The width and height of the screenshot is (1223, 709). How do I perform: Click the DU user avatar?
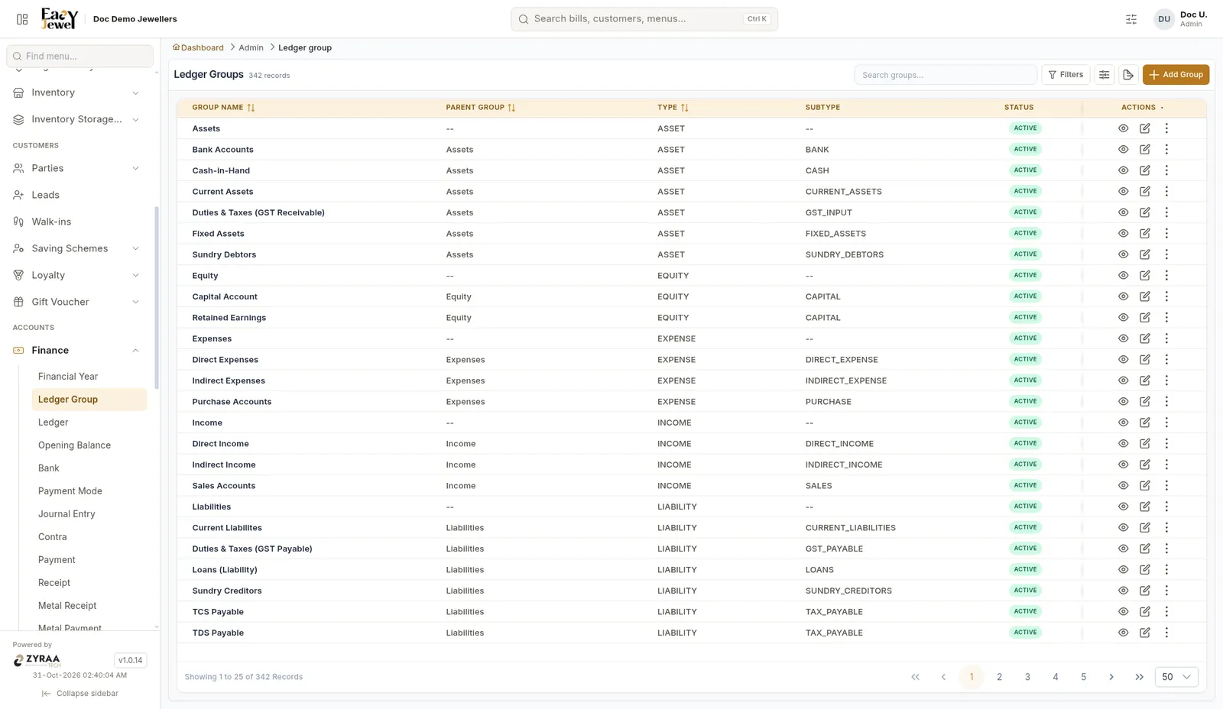pyautogui.click(x=1163, y=19)
